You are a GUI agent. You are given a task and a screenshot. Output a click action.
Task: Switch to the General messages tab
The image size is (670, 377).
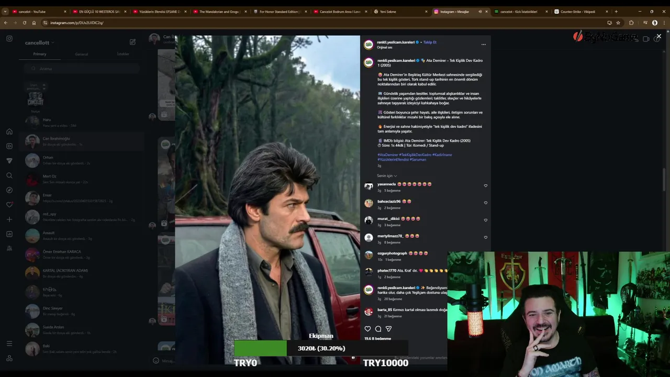click(x=81, y=54)
